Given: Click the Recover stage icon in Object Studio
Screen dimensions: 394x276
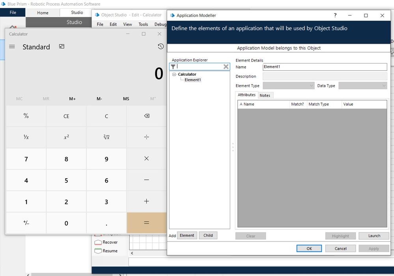Looking at the screenshot, I should (x=98, y=242).
